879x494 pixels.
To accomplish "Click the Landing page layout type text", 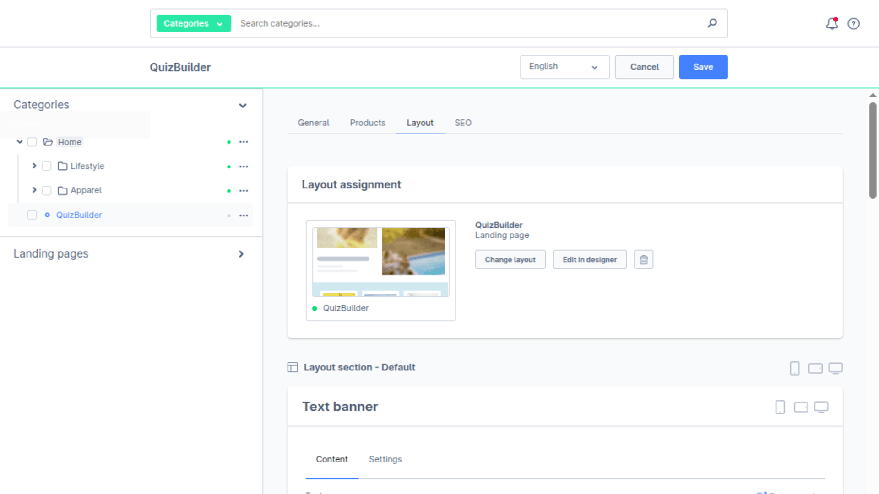I will click(502, 235).
